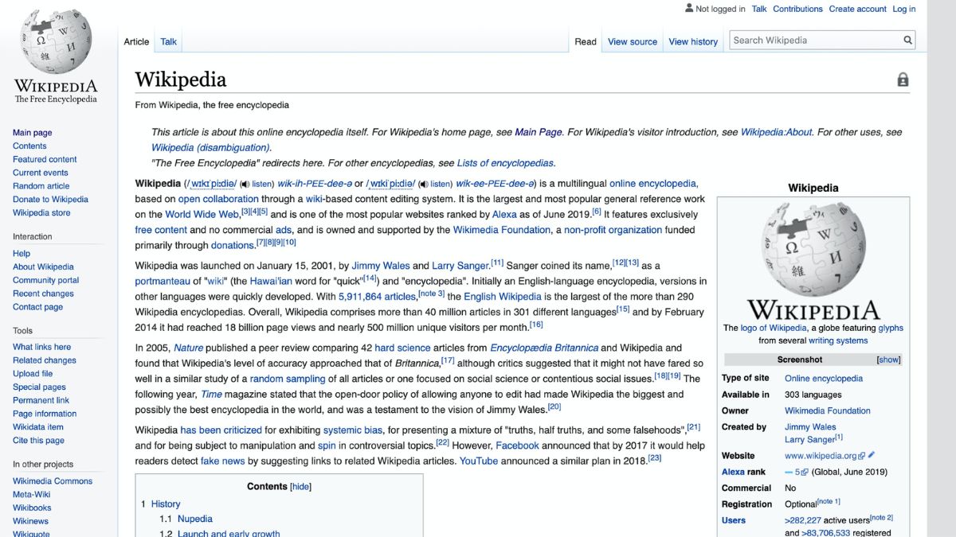Open Contact page link
This screenshot has width=956, height=537.
[x=37, y=307]
